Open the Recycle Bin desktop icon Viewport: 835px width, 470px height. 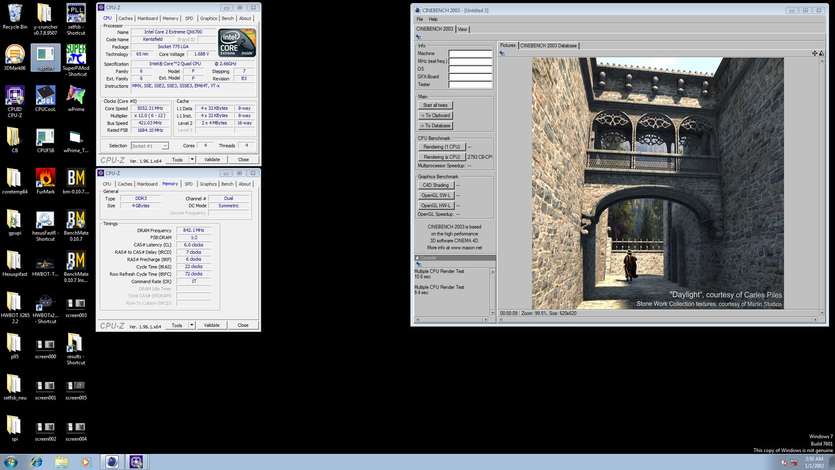click(x=15, y=16)
